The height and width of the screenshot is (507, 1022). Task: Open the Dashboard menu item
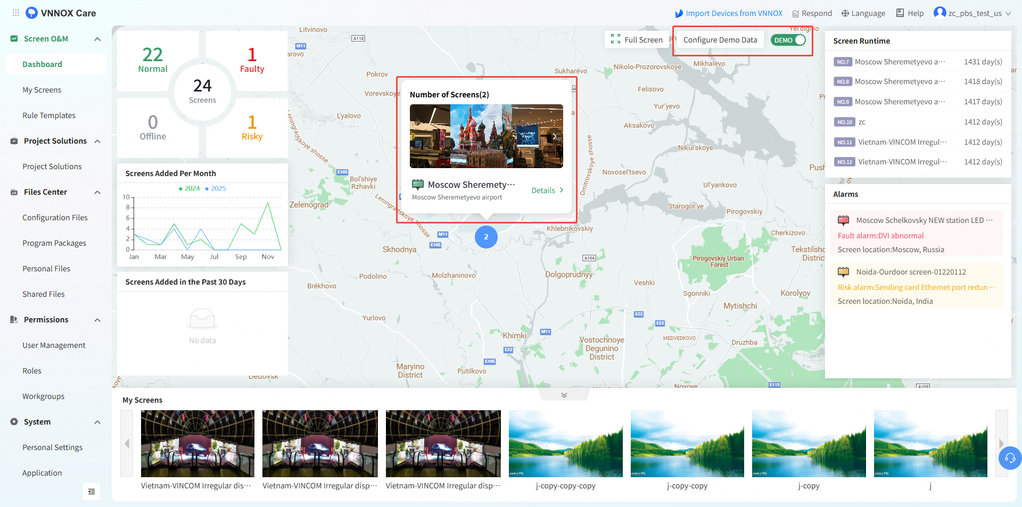pos(56,64)
